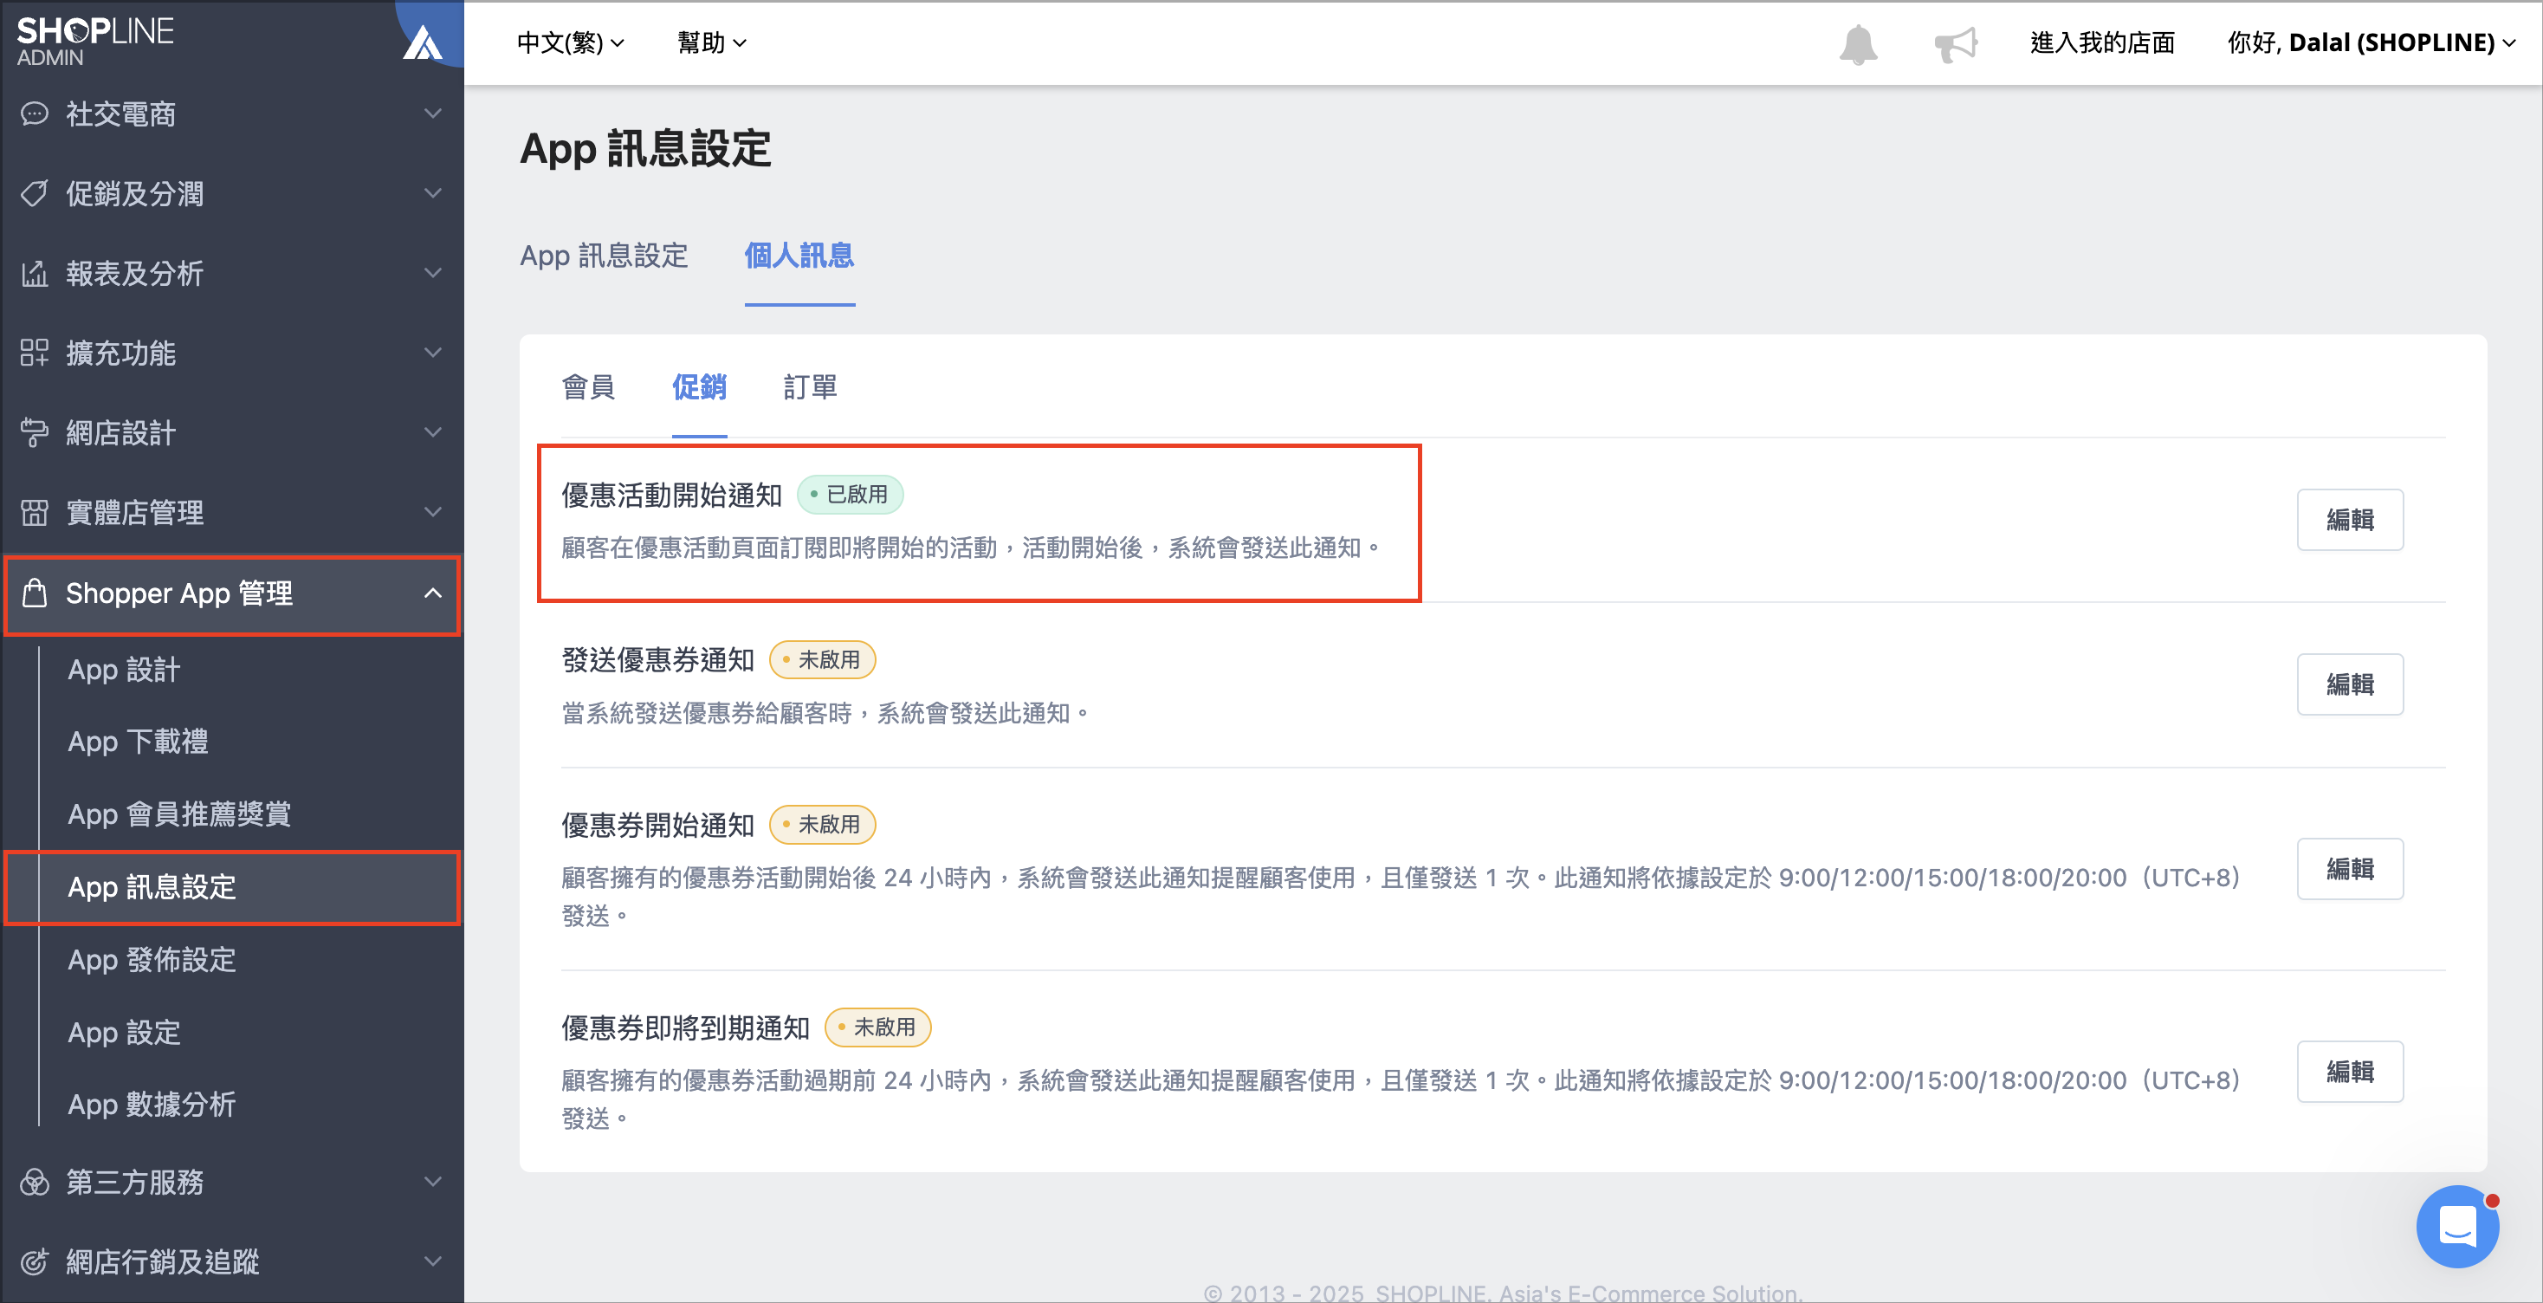The height and width of the screenshot is (1303, 2543).
Task: Click the 優惠券開始通知 title
Action: [x=657, y=826]
